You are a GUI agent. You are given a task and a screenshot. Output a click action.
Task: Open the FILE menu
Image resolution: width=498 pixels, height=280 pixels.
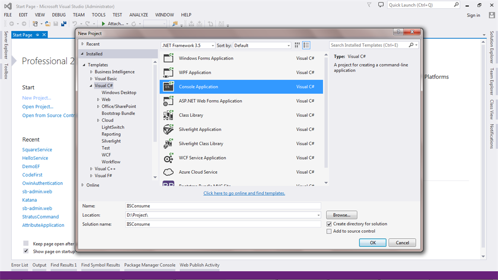8,15
